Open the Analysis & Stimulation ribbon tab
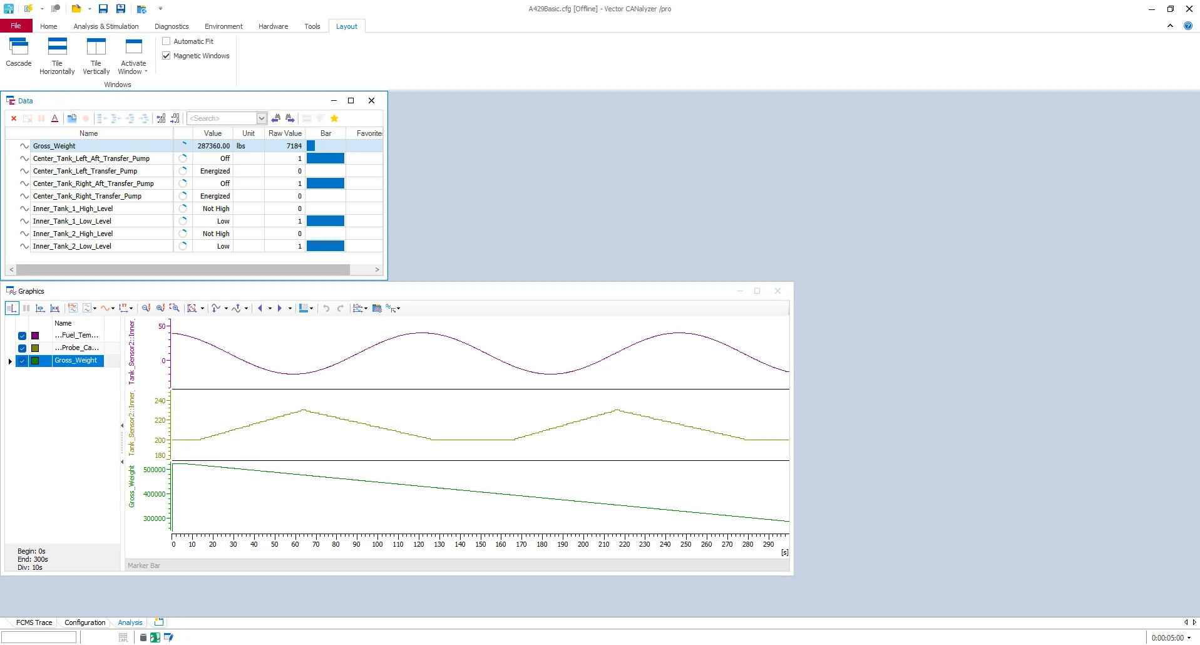 (106, 26)
